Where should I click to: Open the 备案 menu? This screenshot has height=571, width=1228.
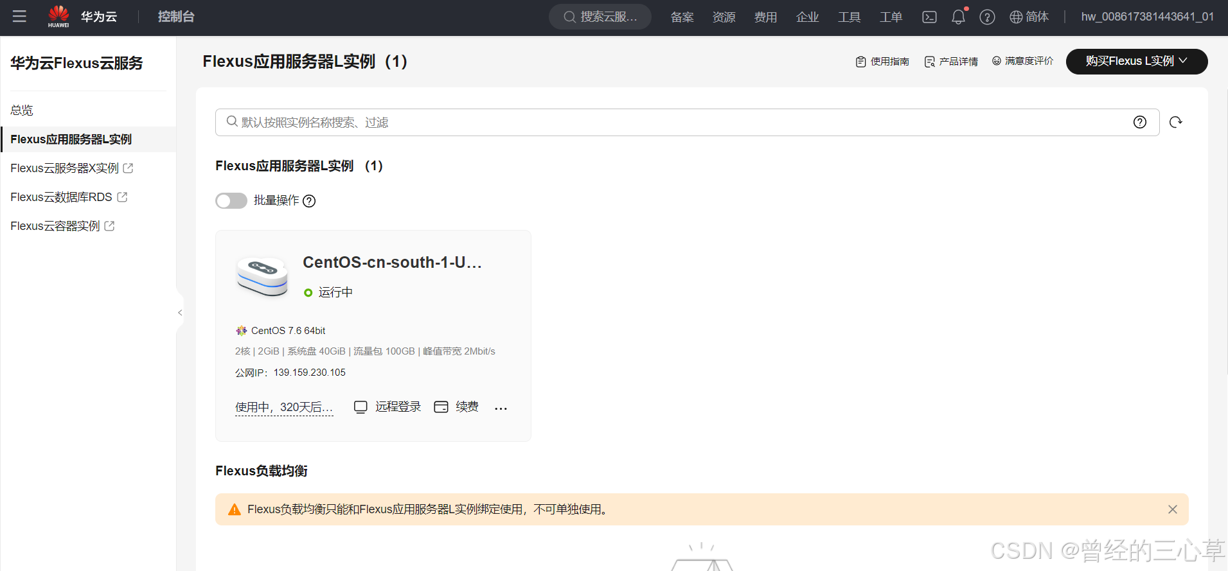coord(682,17)
